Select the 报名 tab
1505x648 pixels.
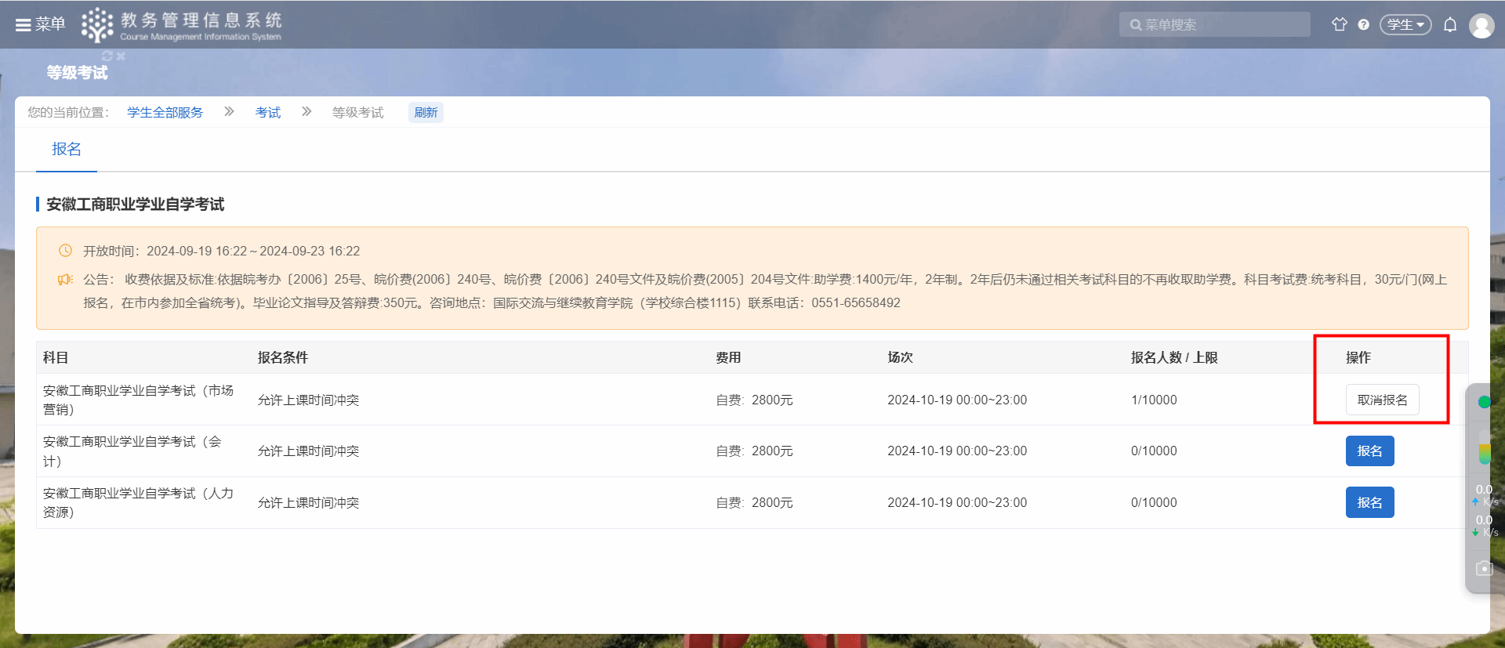67,149
